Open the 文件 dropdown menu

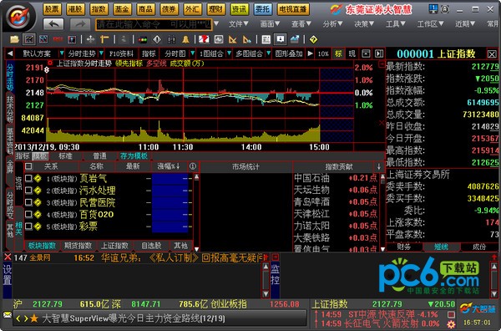(x=239, y=24)
